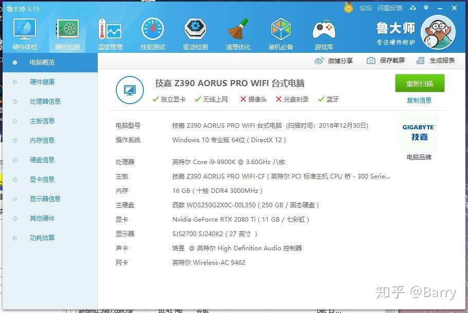Click 微博分享 text
The image size is (468, 313).
[x=340, y=61]
